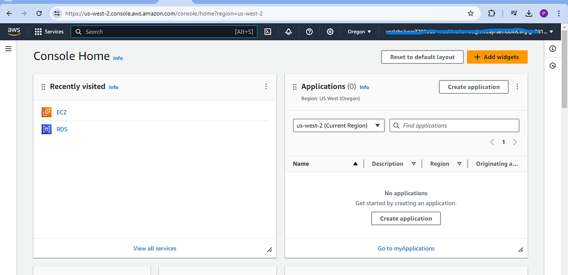This screenshot has width=568, height=275.
Task: Click the Find applications search field
Action: 454,125
